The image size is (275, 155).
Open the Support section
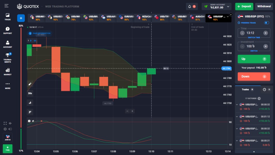tap(7, 30)
